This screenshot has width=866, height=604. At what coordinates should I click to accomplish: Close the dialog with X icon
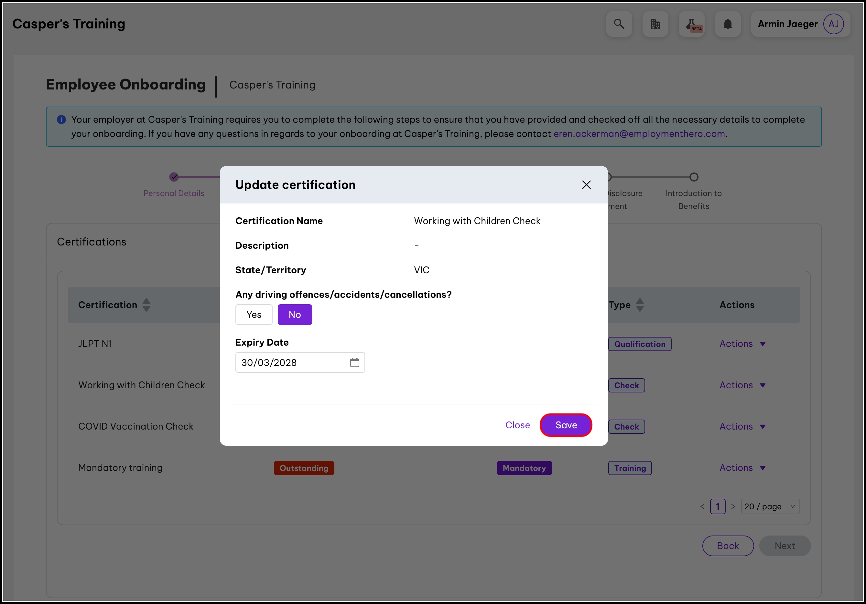[586, 185]
